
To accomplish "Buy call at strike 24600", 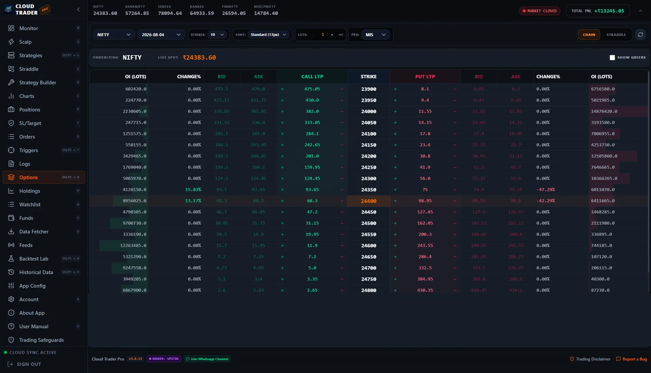I will click(x=282, y=246).
